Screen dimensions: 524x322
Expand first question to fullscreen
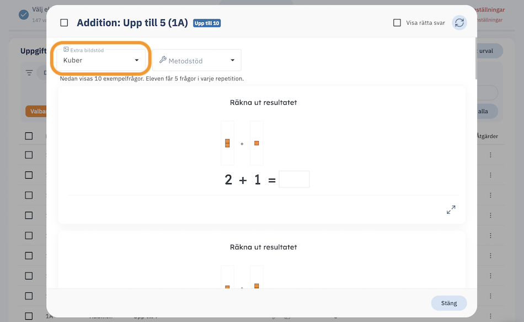tap(451, 210)
